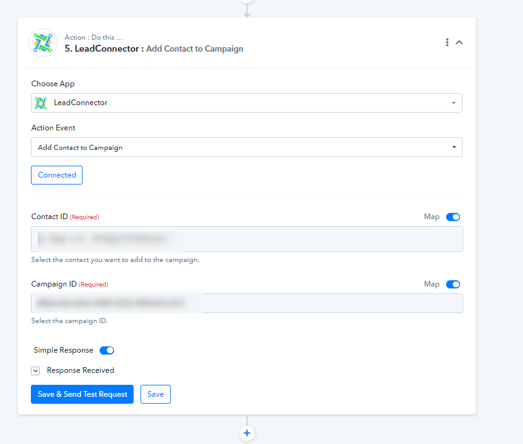Click the Connected button

(x=57, y=175)
